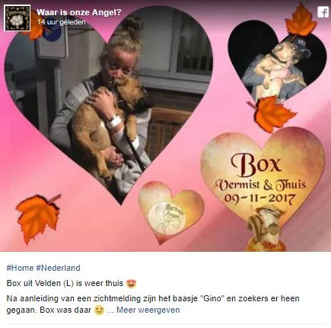Click the orange leaf below the small dog photo

272,114
